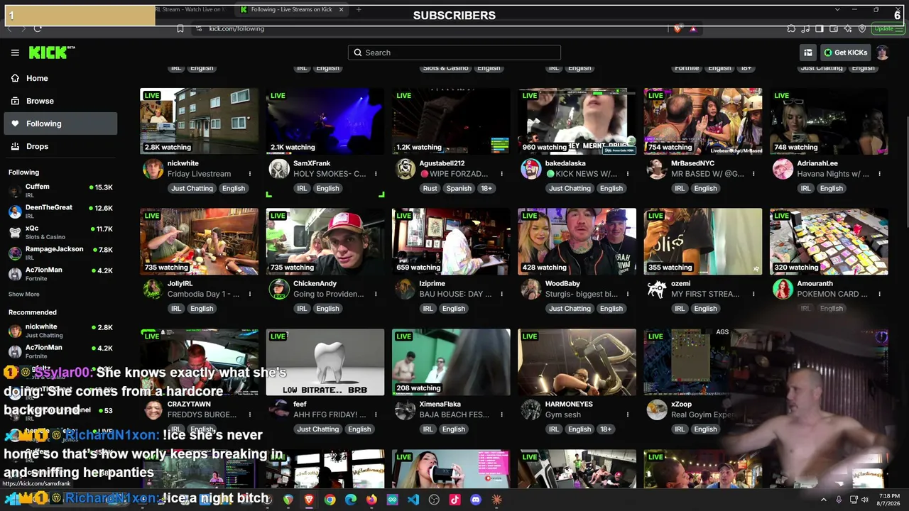This screenshot has height=511, width=909.
Task: Open Firefox from taskbar
Action: 371,500
